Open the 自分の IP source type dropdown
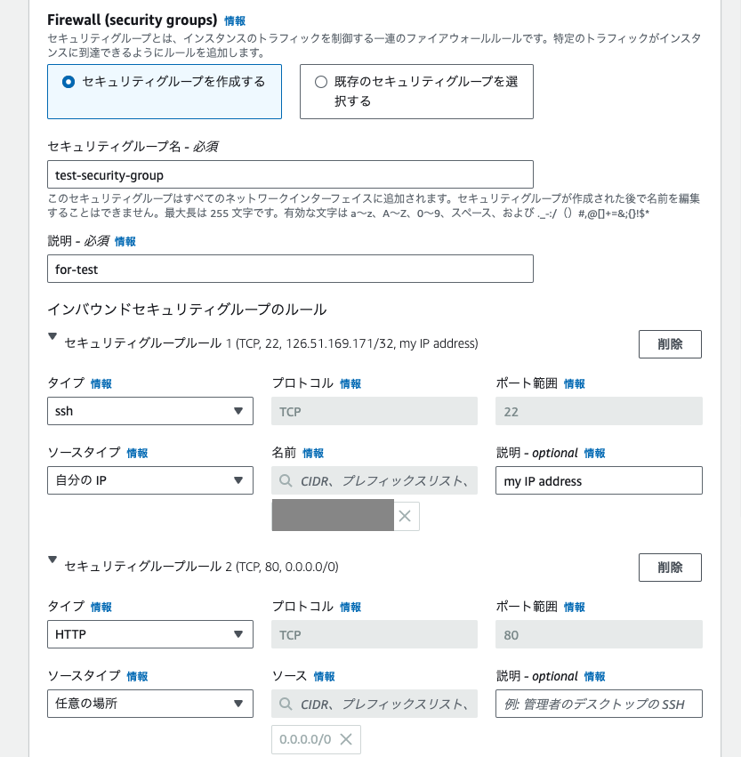This screenshot has width=741, height=757. 149,479
